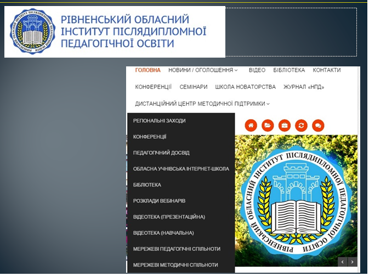This screenshot has width=369, height=276.
Task: Select РОЗКЛАДИ ВЕБІНАРІВ in the dropdown
Action: 160,201
